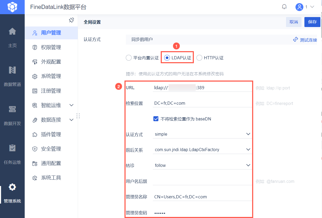Click the 系统工具 icon
The width and height of the screenshot is (322, 218).
pos(35,178)
